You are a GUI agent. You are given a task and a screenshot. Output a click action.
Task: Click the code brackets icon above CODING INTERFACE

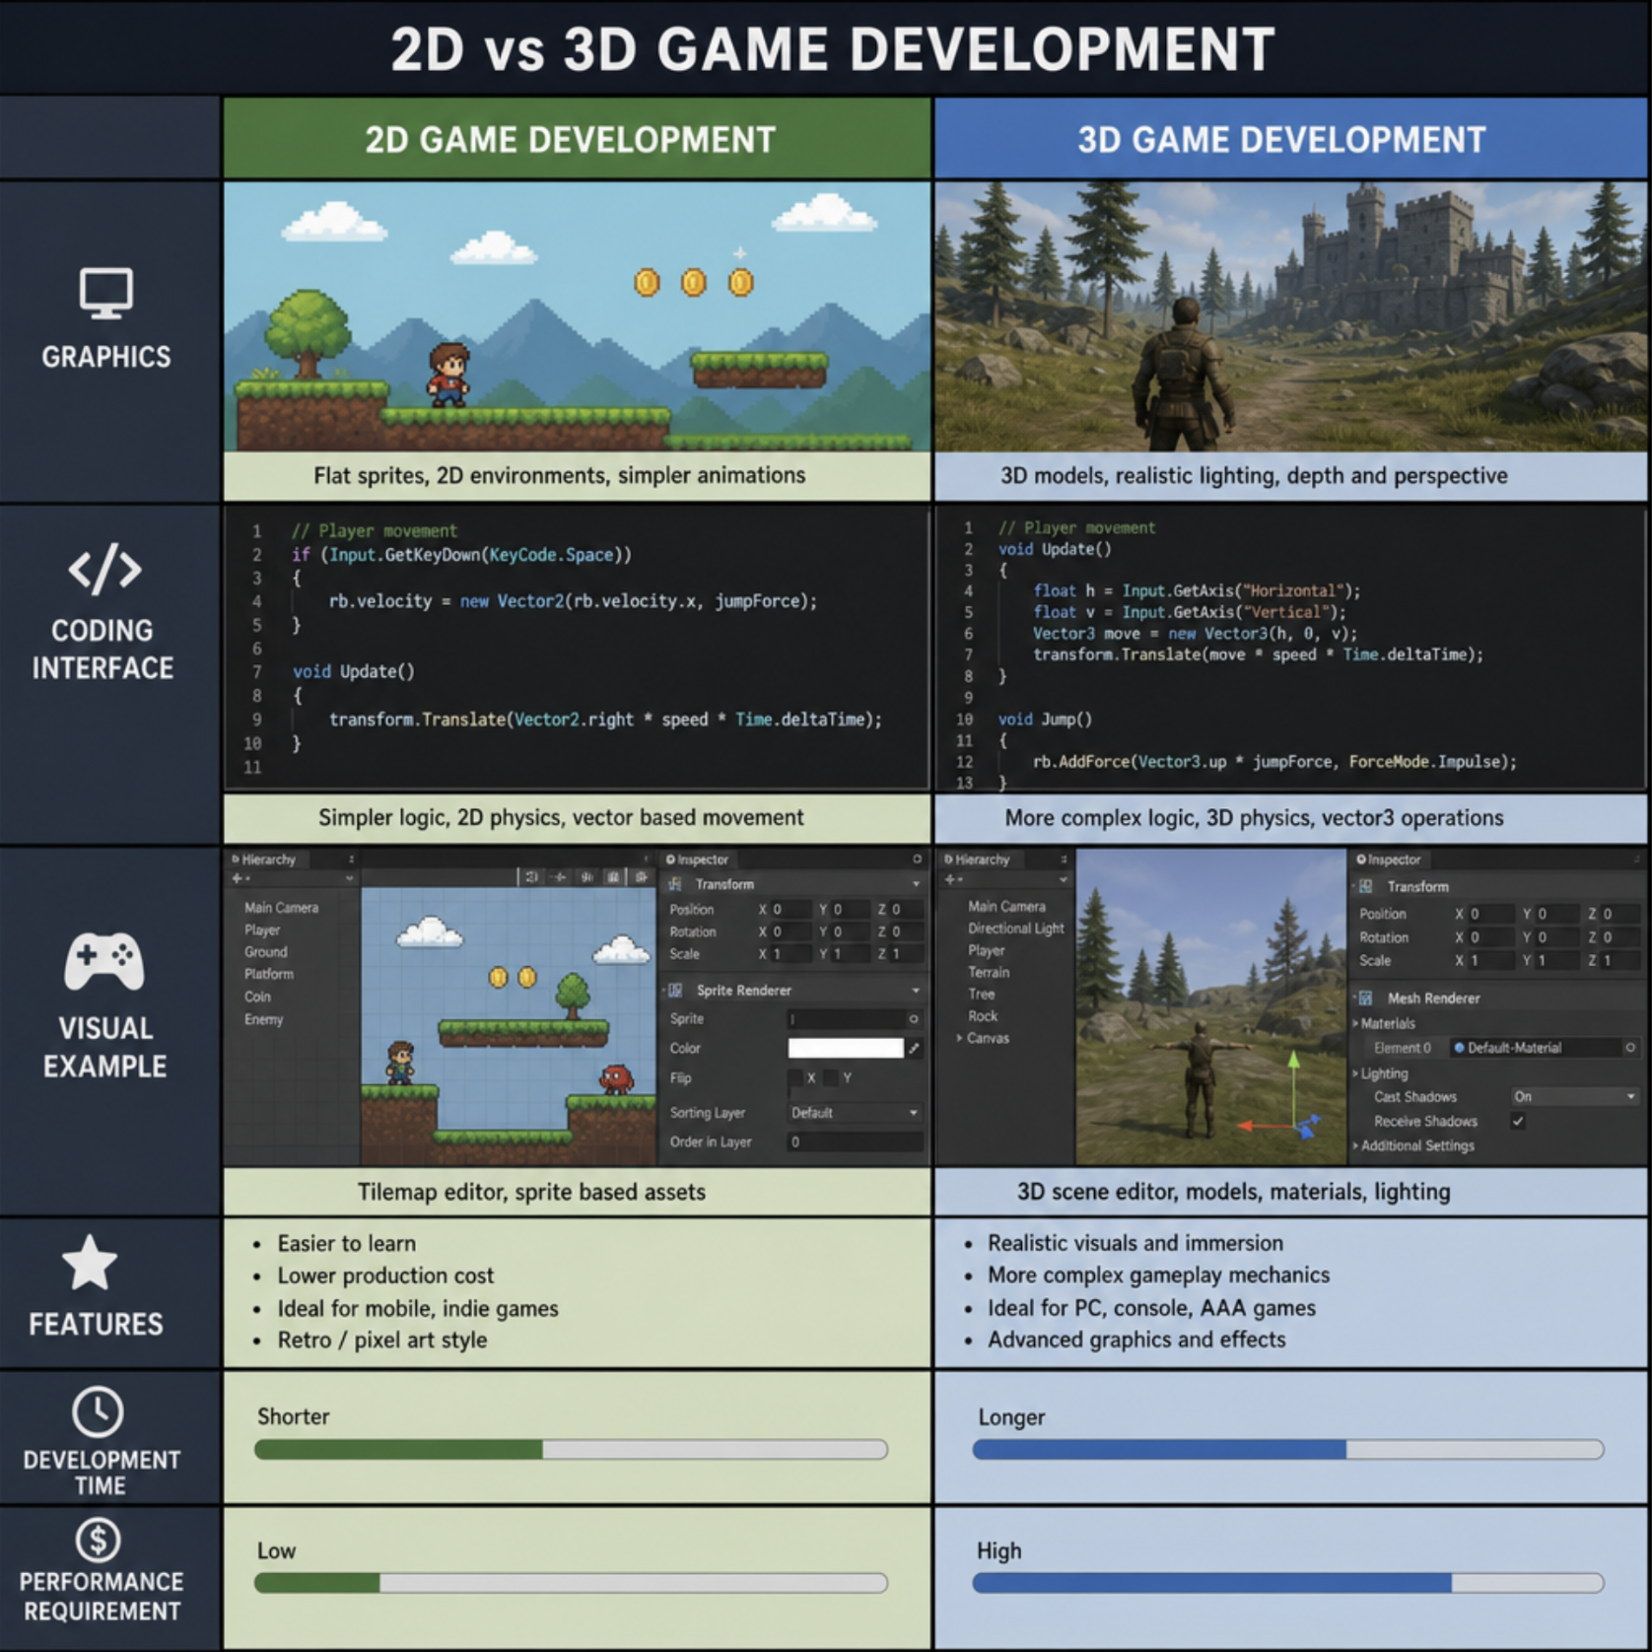[x=104, y=569]
